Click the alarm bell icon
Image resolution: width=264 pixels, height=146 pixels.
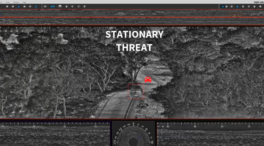tap(260, 6)
